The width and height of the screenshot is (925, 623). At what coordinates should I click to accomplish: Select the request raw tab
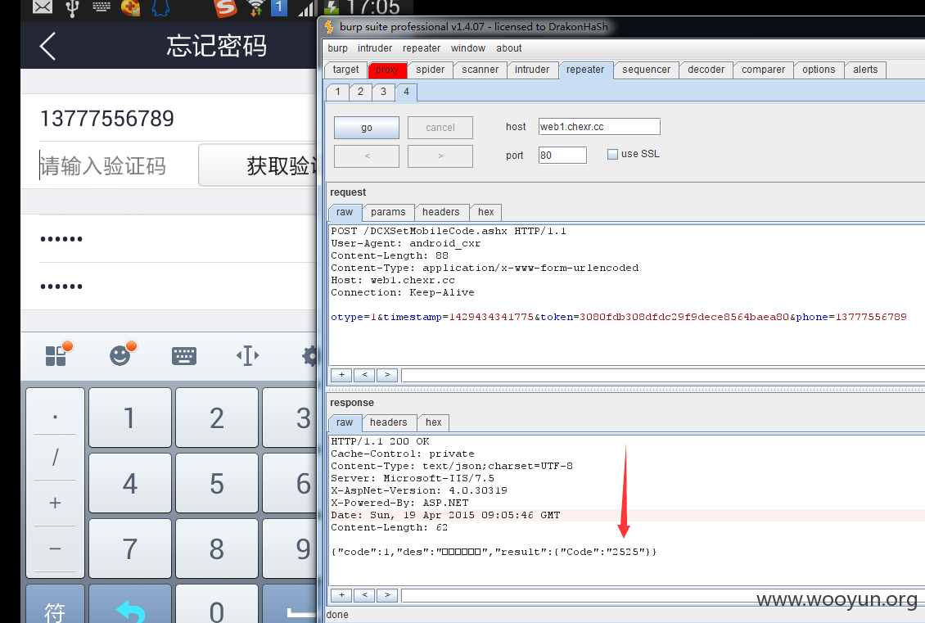(345, 212)
